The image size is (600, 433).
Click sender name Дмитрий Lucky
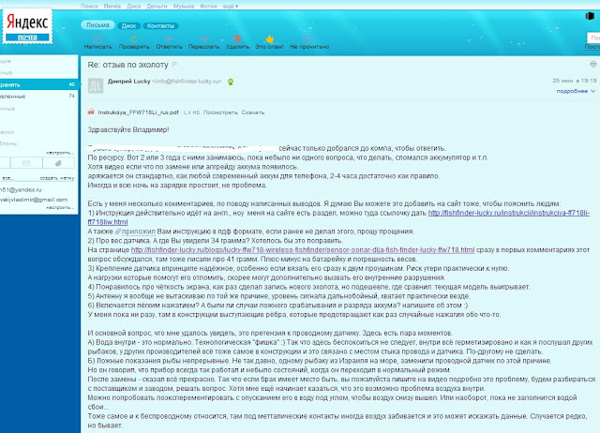pyautogui.click(x=129, y=82)
